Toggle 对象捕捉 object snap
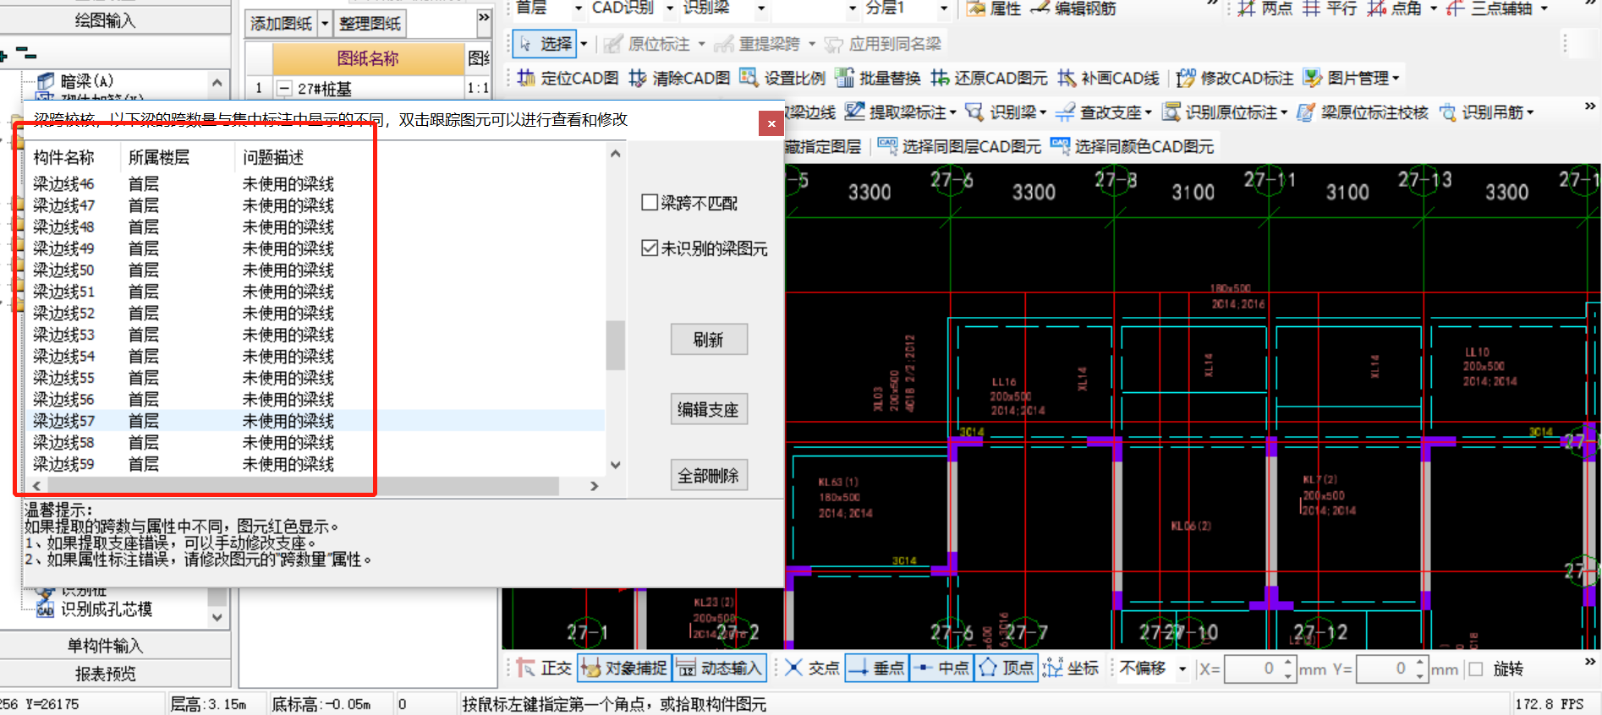Screen dimensions: 1602x715 tap(624, 668)
